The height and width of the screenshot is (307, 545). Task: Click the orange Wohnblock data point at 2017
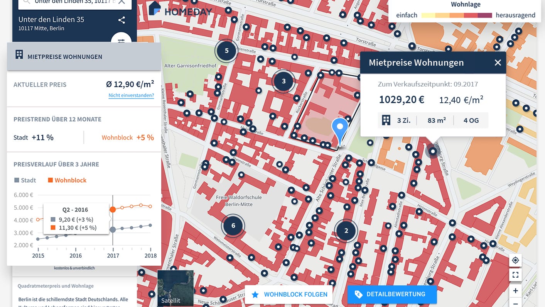(x=113, y=210)
